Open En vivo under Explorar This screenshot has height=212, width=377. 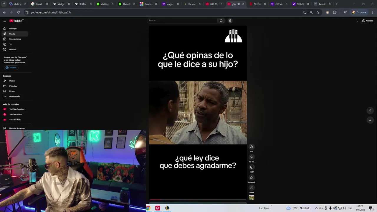[x=15, y=91]
